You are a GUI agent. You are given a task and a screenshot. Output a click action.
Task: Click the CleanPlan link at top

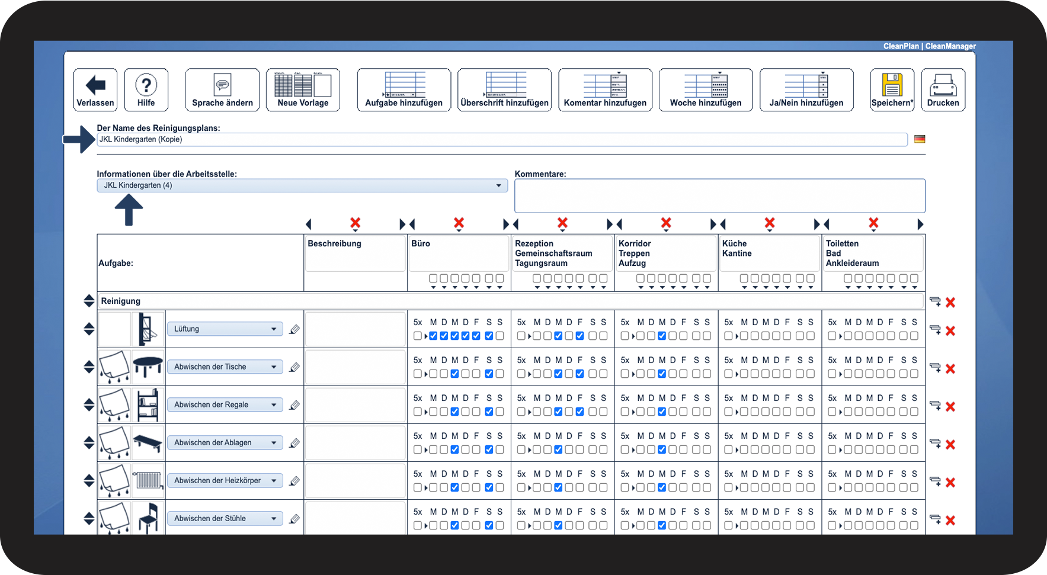tap(901, 46)
